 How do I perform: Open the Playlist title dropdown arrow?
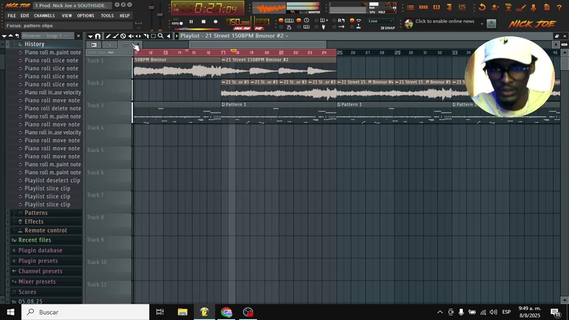coord(287,36)
